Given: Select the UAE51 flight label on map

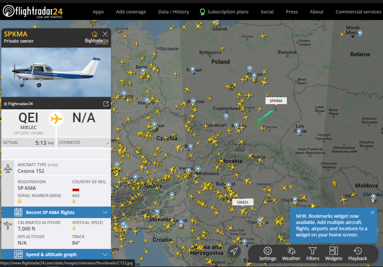Looking at the screenshot, I should tap(242, 202).
